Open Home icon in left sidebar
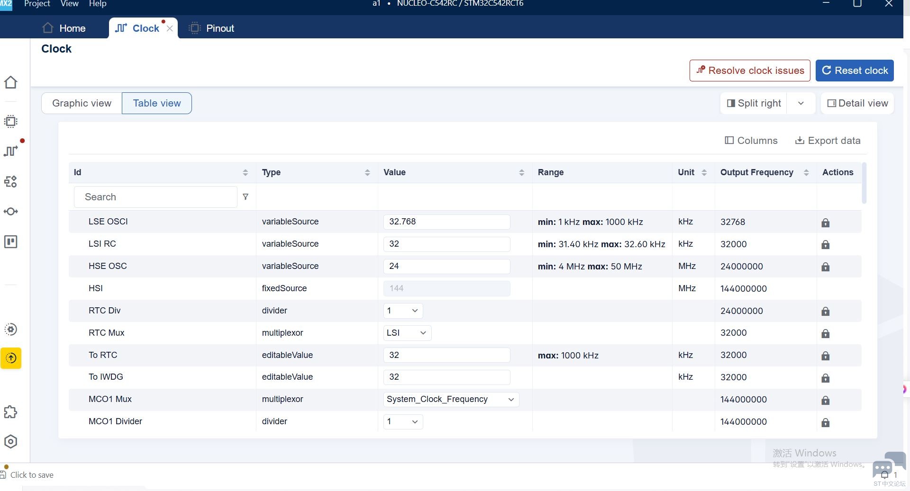This screenshot has width=910, height=491. [x=10, y=82]
